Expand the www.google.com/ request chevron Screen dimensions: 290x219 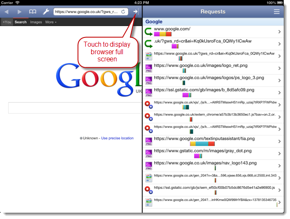279,32
